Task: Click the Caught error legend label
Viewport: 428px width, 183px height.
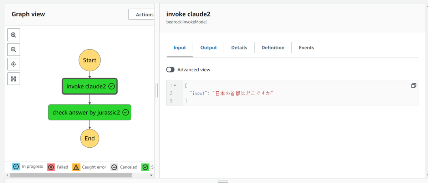Action: point(94,167)
